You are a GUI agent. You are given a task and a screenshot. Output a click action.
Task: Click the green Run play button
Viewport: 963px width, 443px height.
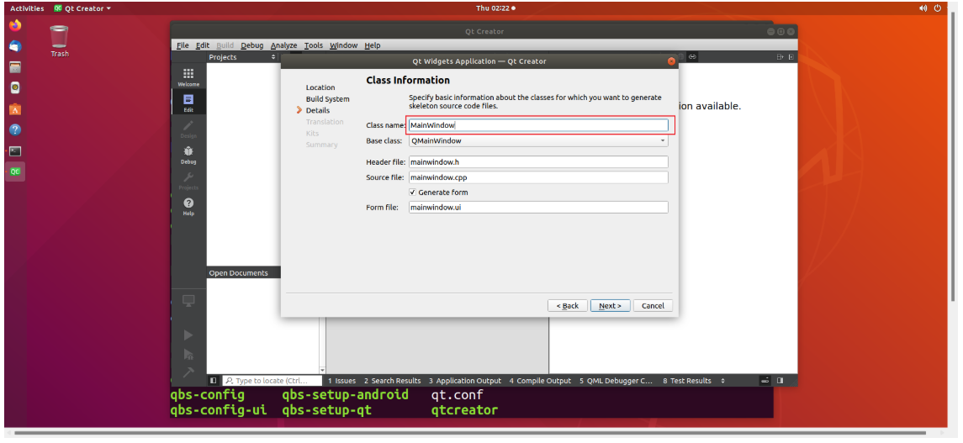pos(188,335)
